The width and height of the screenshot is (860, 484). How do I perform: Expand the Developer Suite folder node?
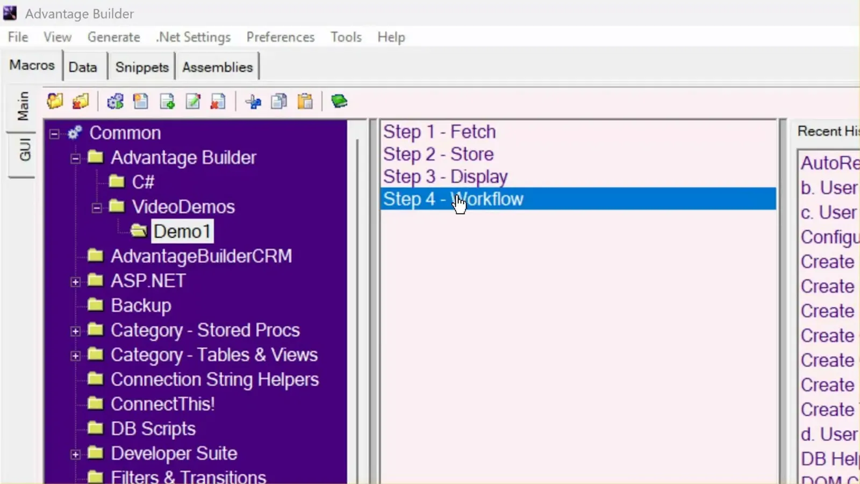coord(75,454)
